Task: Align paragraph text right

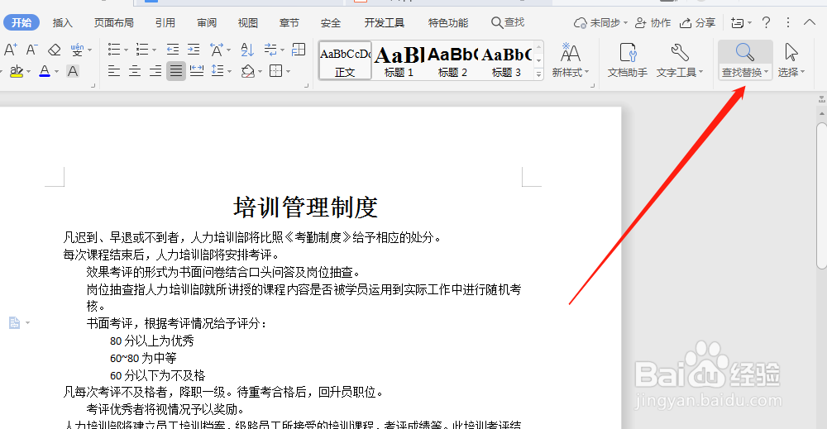Action: point(155,71)
